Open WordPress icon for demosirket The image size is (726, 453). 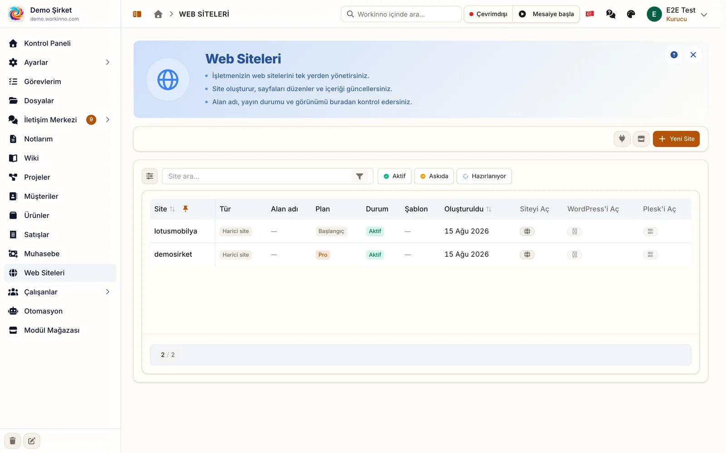(574, 255)
